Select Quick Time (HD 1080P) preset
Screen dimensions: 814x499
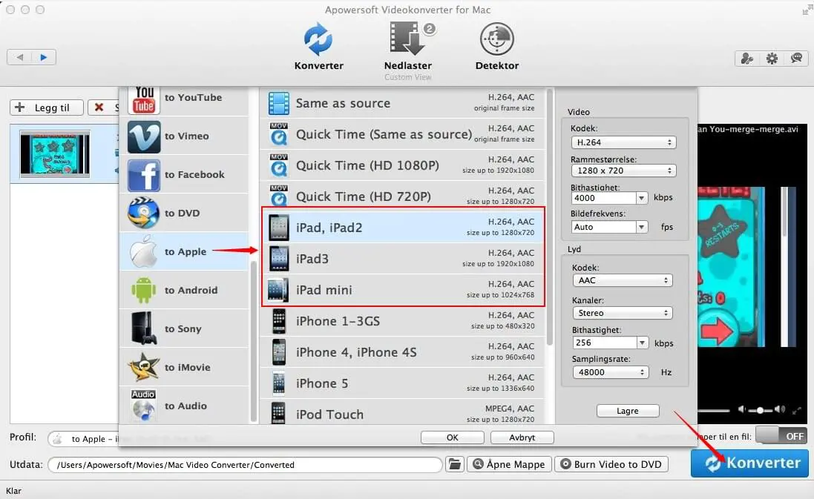(x=401, y=165)
